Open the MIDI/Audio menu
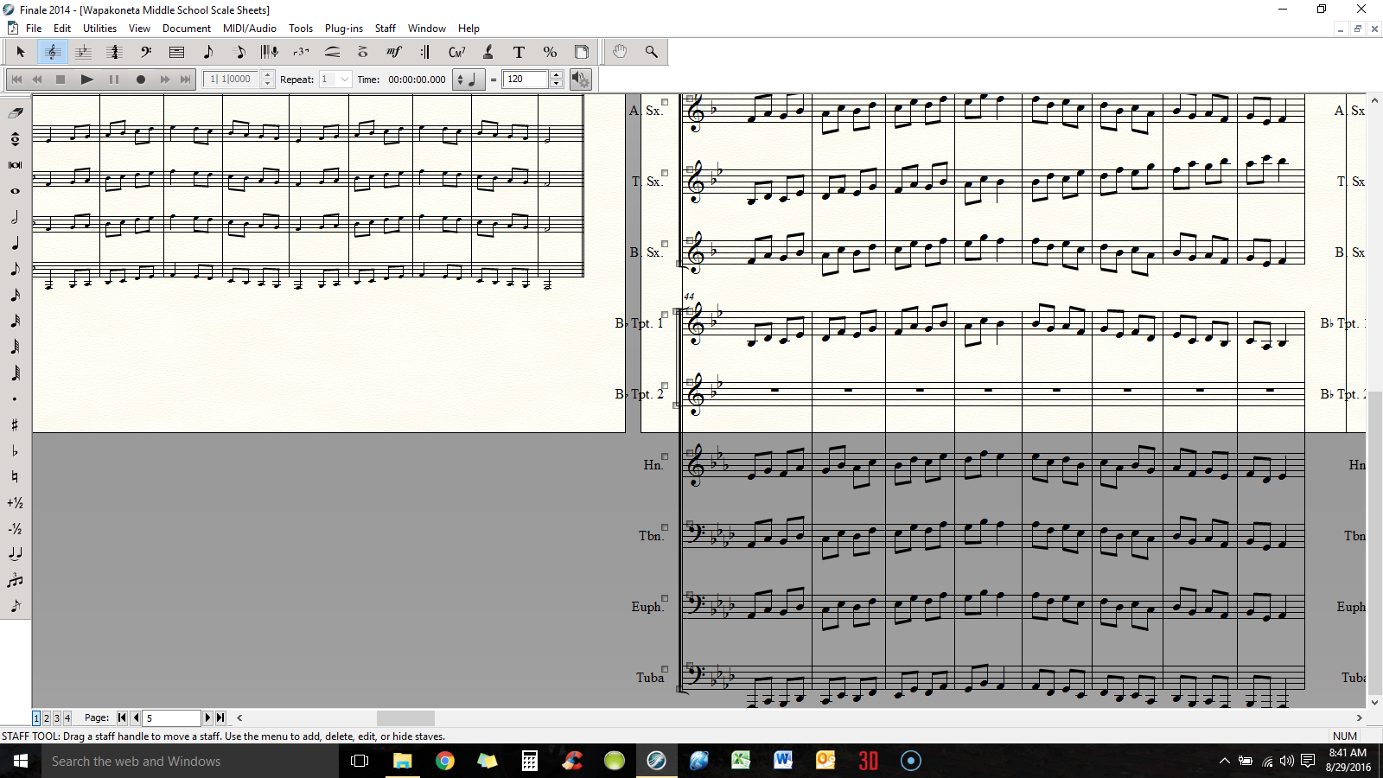 click(249, 29)
